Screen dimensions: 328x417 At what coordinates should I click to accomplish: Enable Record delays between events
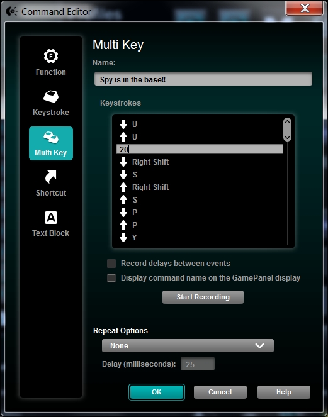tap(111, 264)
